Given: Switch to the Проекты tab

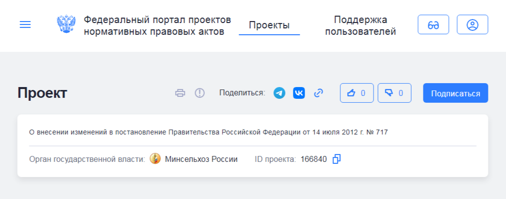Looking at the screenshot, I should click(x=269, y=25).
